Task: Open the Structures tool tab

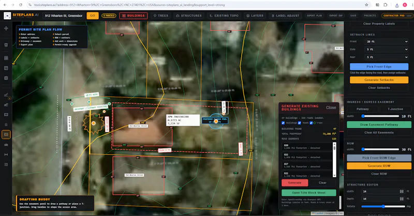Action: pos(189,16)
